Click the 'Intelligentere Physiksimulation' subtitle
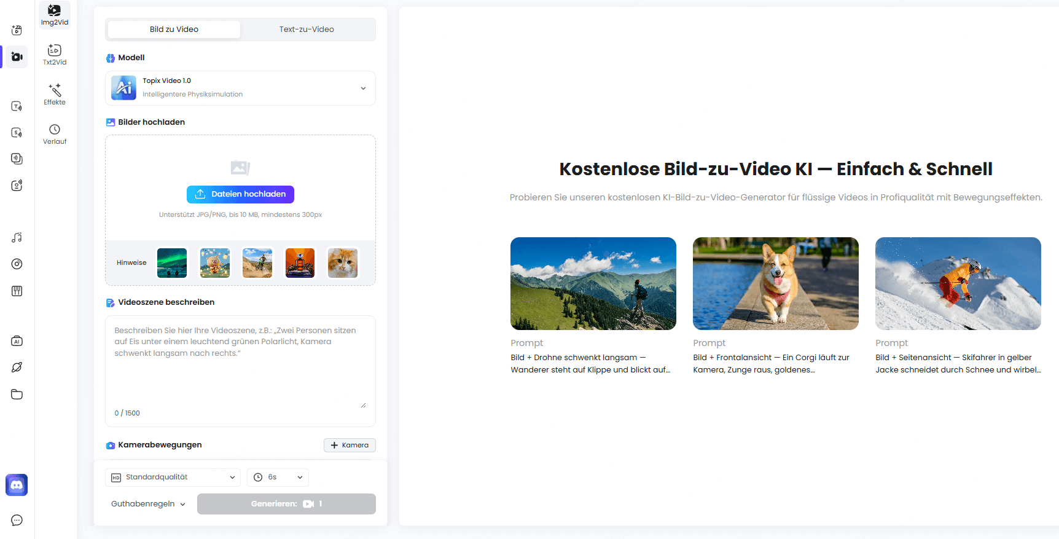 tap(193, 94)
